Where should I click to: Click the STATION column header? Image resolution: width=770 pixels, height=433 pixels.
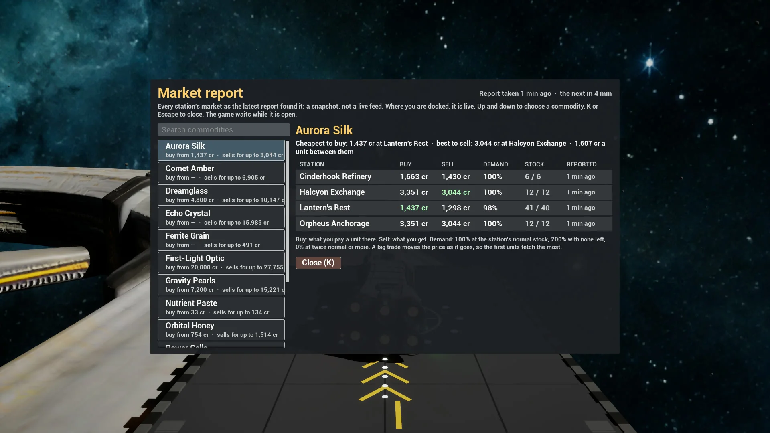pyautogui.click(x=312, y=164)
